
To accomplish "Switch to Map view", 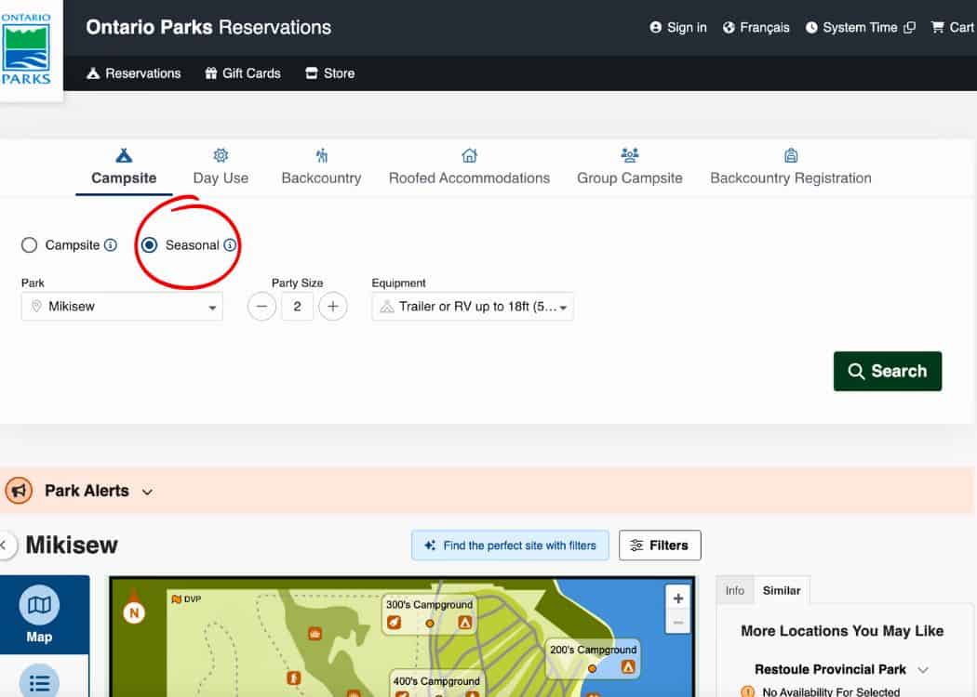I will click(x=39, y=615).
